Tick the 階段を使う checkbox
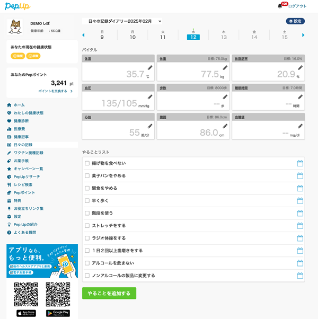The height and width of the screenshot is (319, 318). pos(87,213)
